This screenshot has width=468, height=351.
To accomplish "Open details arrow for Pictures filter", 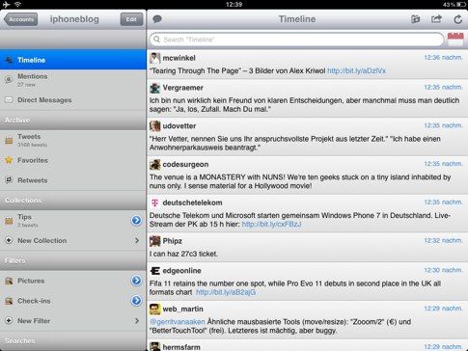I will point(136,281).
